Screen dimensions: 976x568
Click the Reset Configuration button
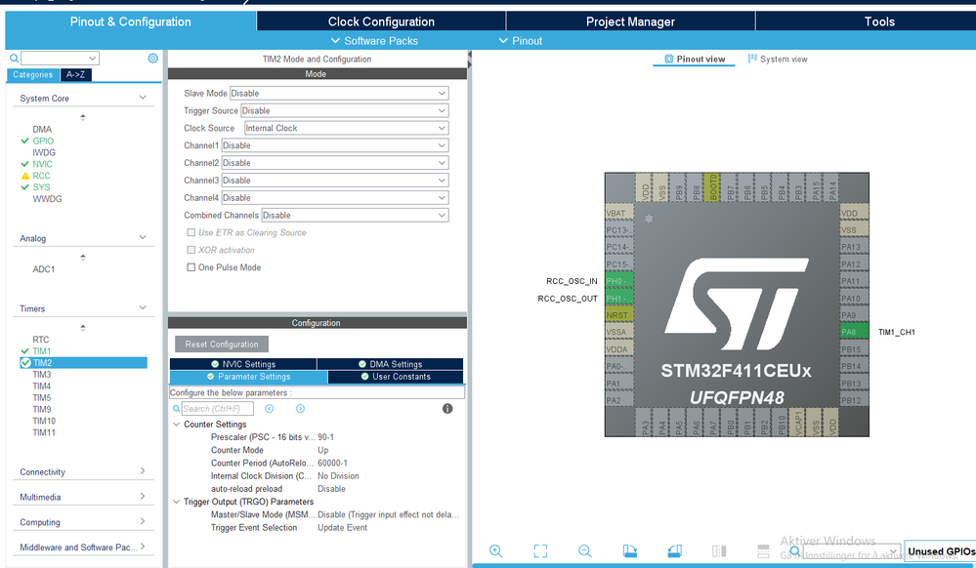(x=222, y=345)
